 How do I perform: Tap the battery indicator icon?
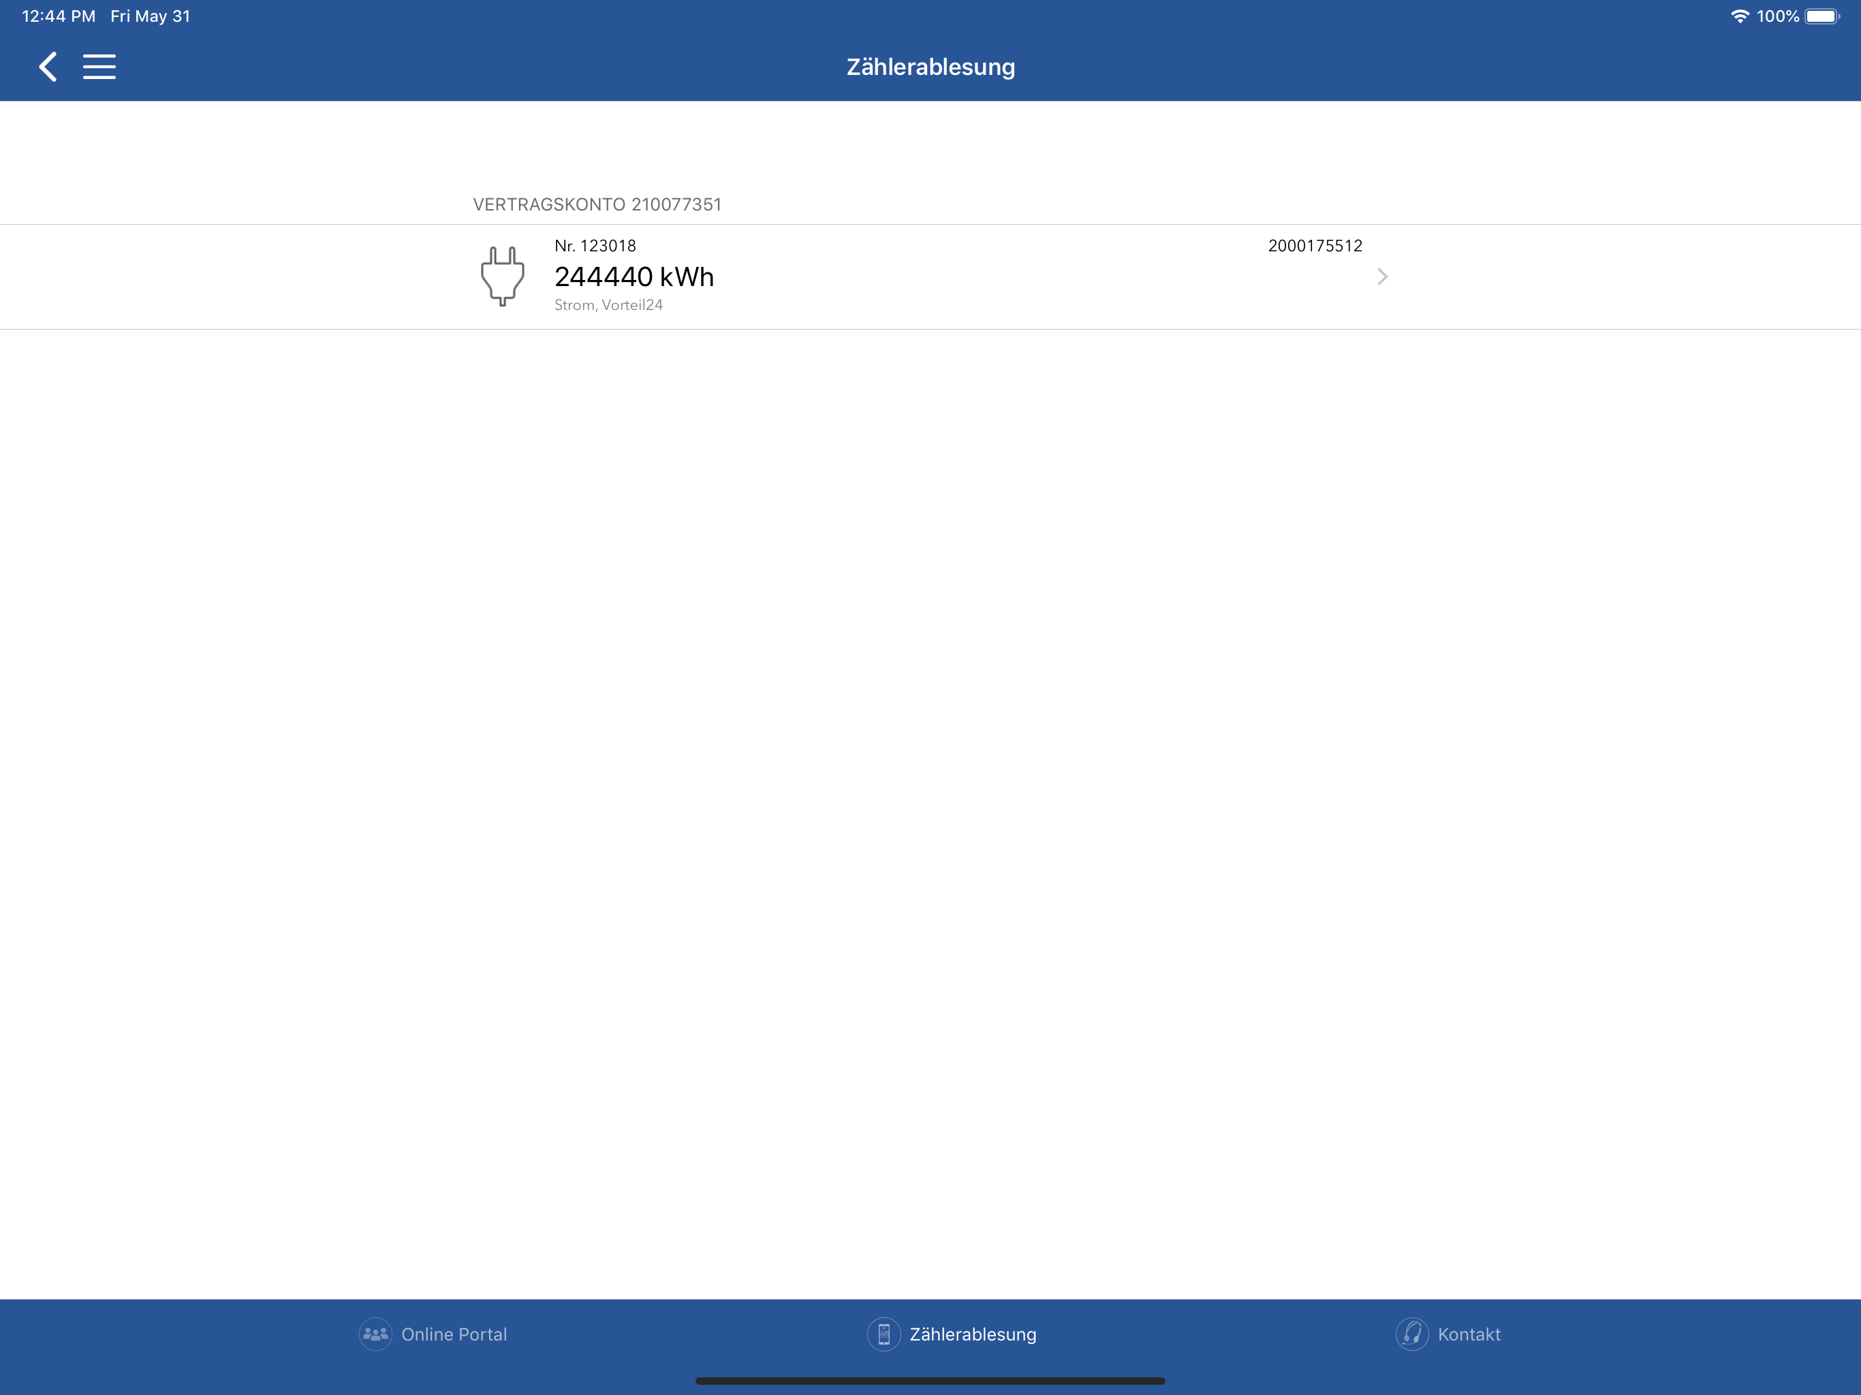pos(1822,16)
